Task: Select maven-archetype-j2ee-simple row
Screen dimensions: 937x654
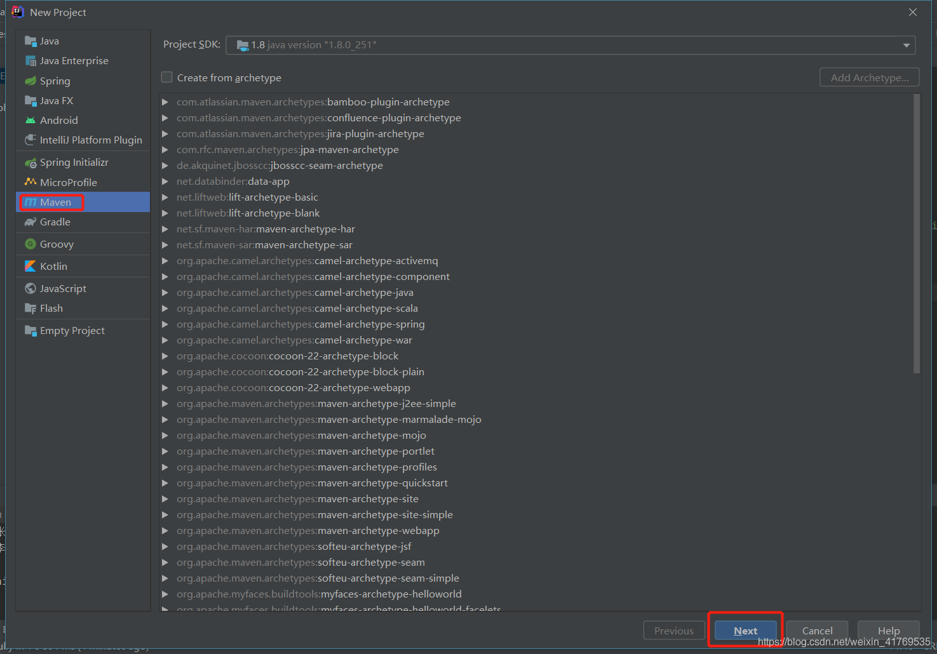Action: pyautogui.click(x=536, y=403)
